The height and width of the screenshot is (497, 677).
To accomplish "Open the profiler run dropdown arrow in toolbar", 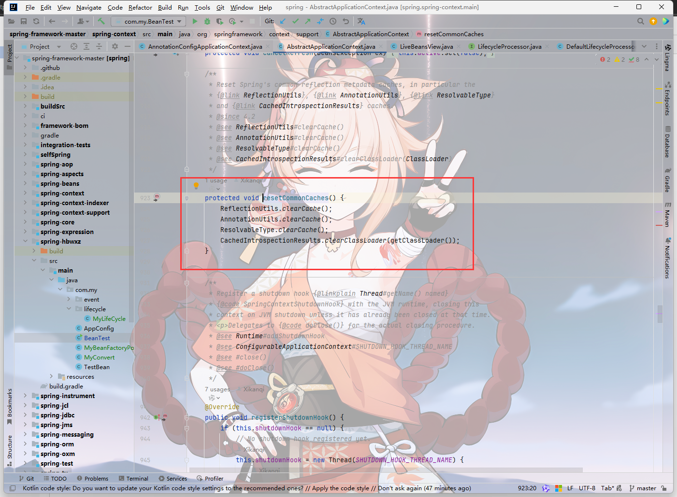I will (x=242, y=21).
